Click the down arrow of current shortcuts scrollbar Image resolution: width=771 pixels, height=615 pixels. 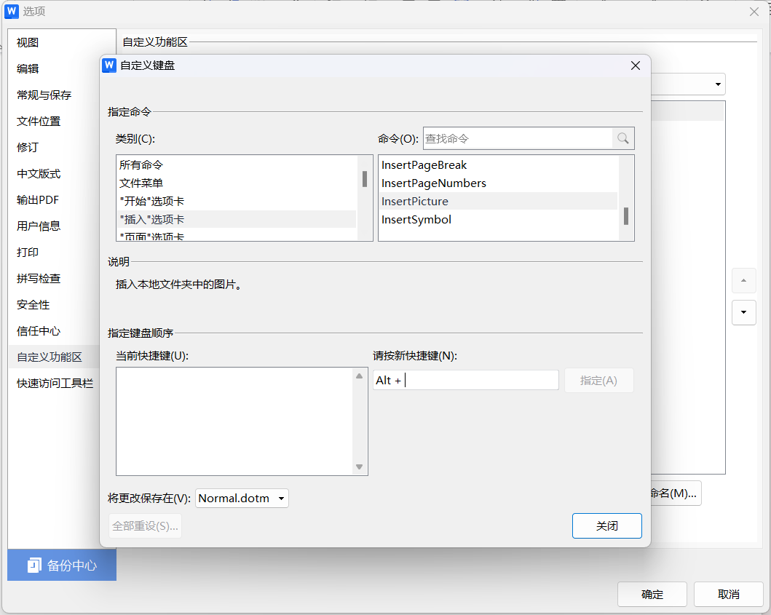[x=360, y=467]
